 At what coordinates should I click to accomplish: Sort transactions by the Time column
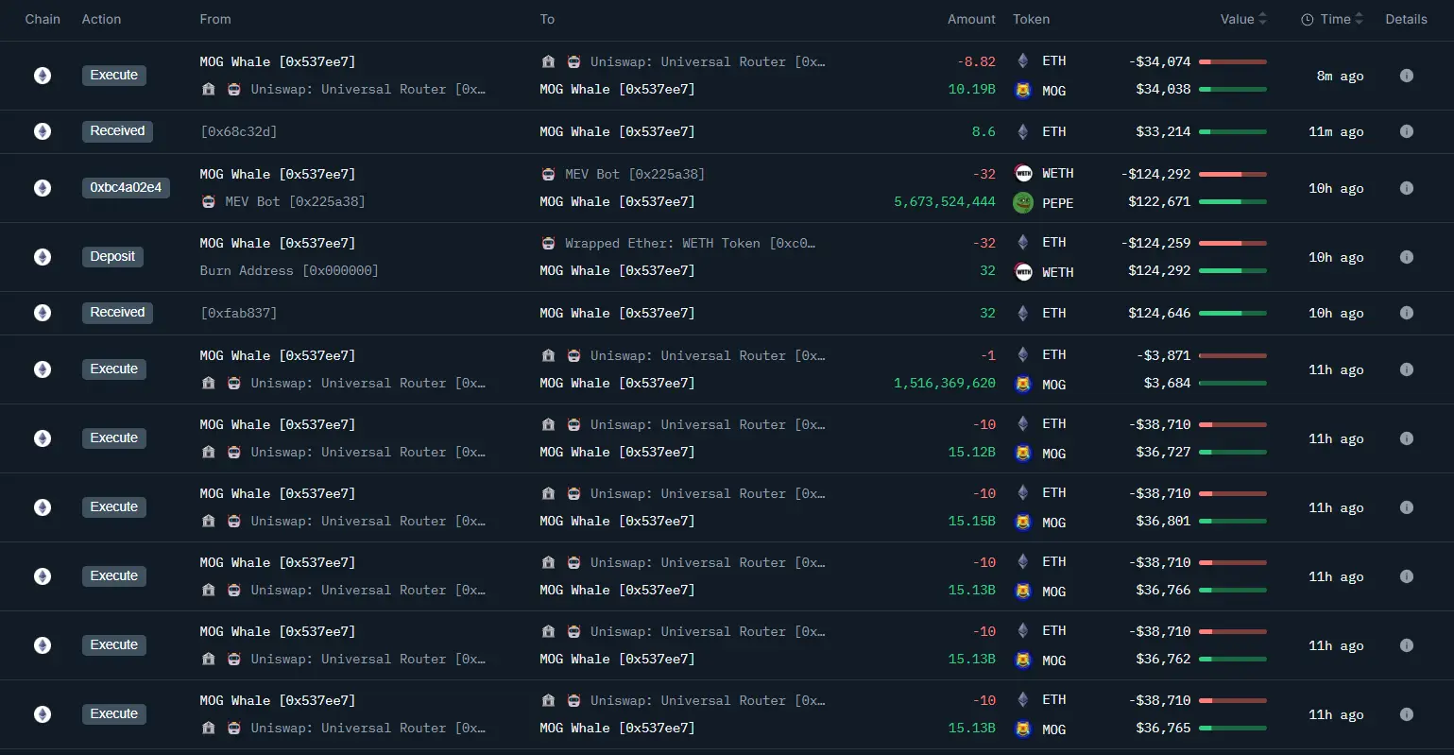point(1342,19)
